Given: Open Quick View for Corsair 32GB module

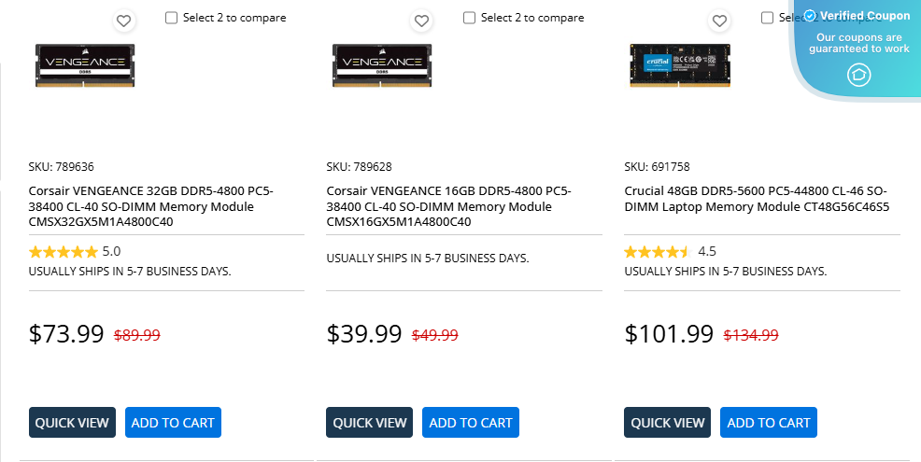Looking at the screenshot, I should point(72,423).
